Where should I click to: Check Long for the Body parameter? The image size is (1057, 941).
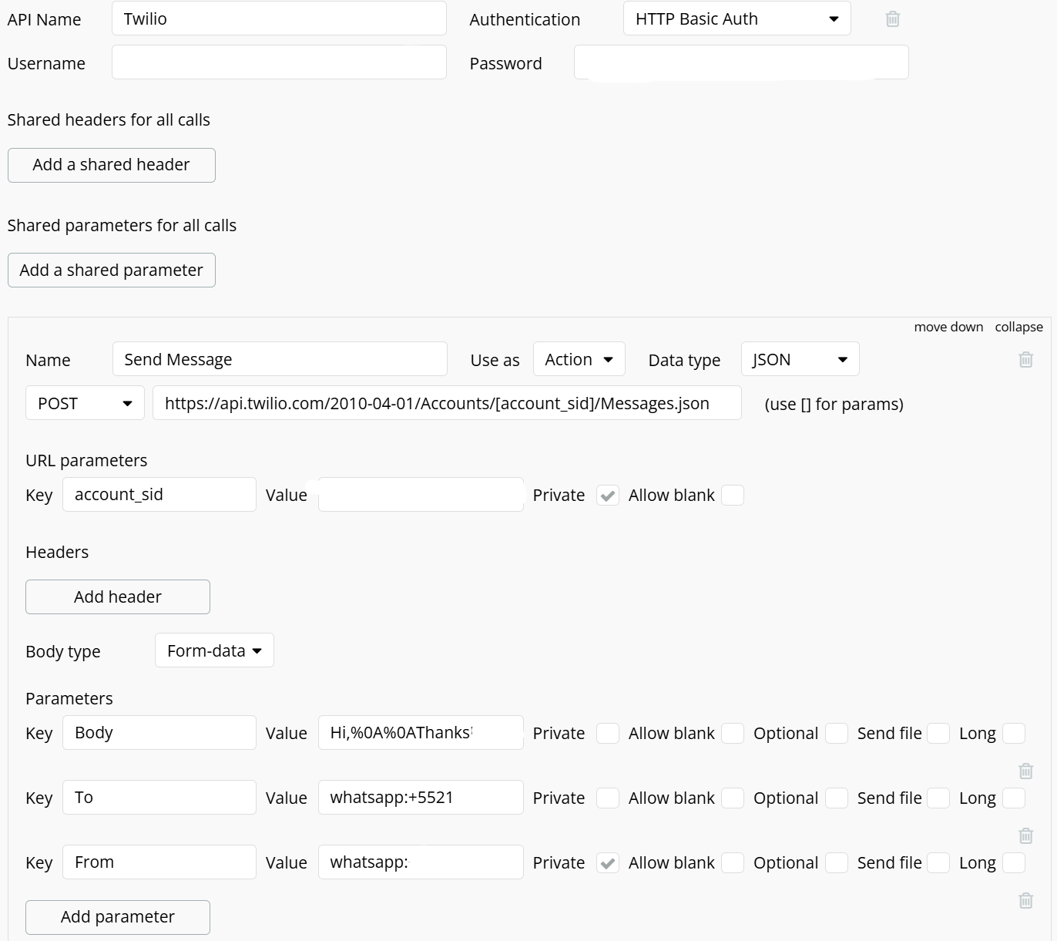(1014, 734)
